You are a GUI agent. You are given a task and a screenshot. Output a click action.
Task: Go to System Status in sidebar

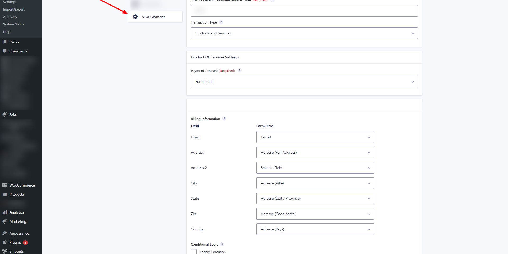(x=13, y=24)
